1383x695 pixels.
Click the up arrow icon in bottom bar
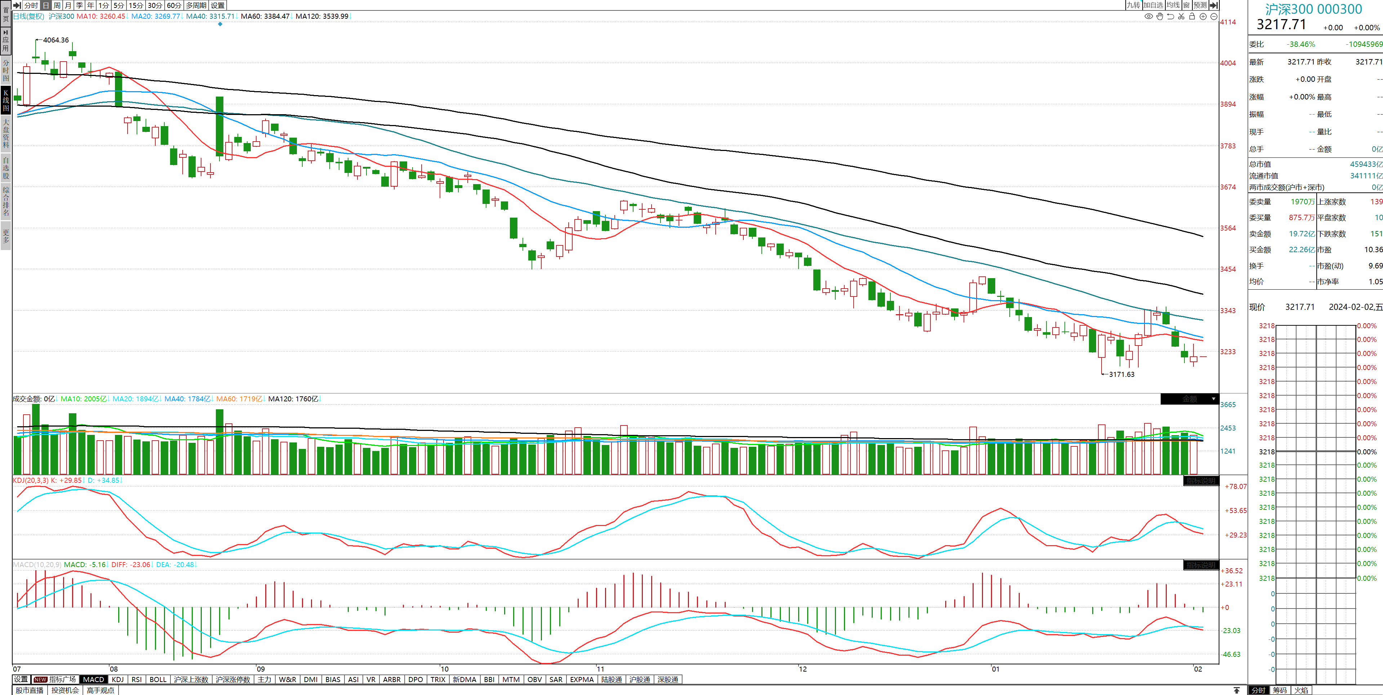coord(1236,690)
